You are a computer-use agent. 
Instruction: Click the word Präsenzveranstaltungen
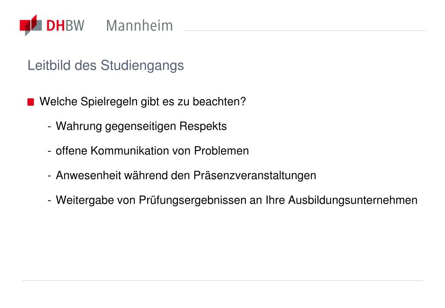[x=255, y=176]
